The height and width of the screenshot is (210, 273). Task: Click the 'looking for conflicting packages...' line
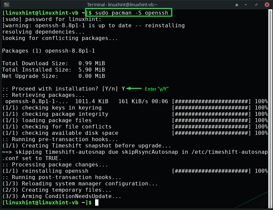tap(60, 38)
